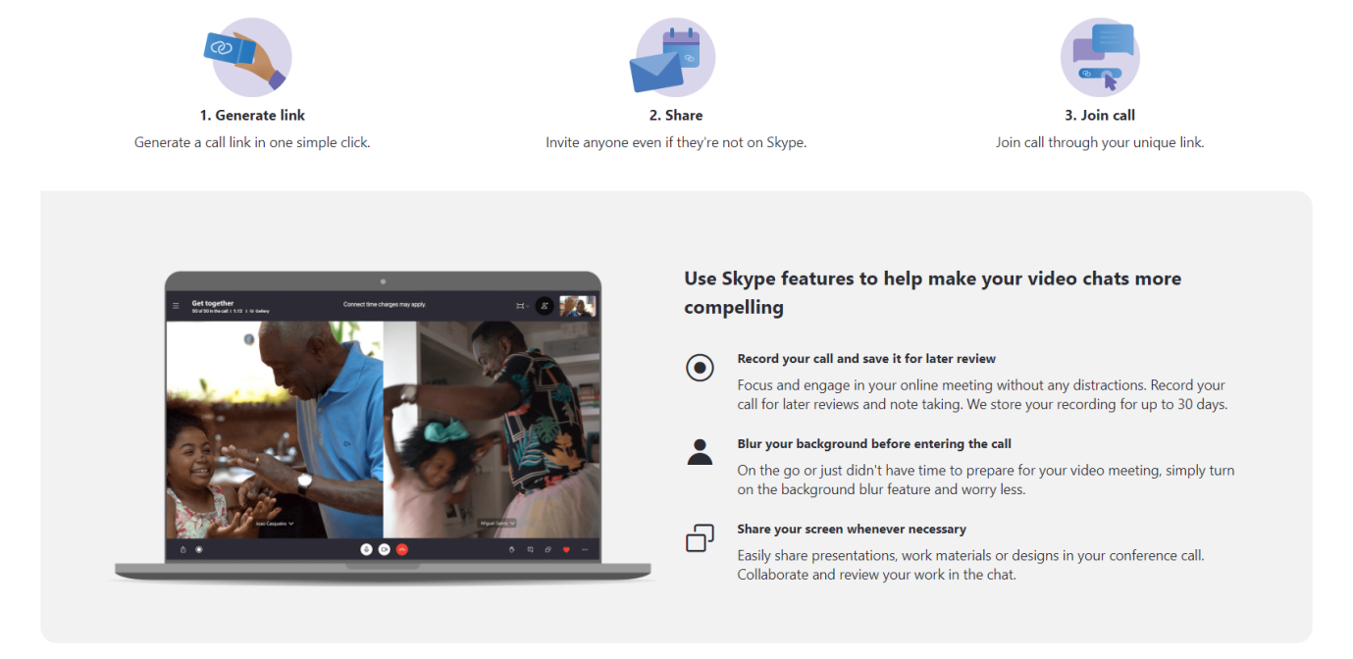The height and width of the screenshot is (659, 1353).
Task: Click the add participants icon in call
Action: [x=545, y=305]
